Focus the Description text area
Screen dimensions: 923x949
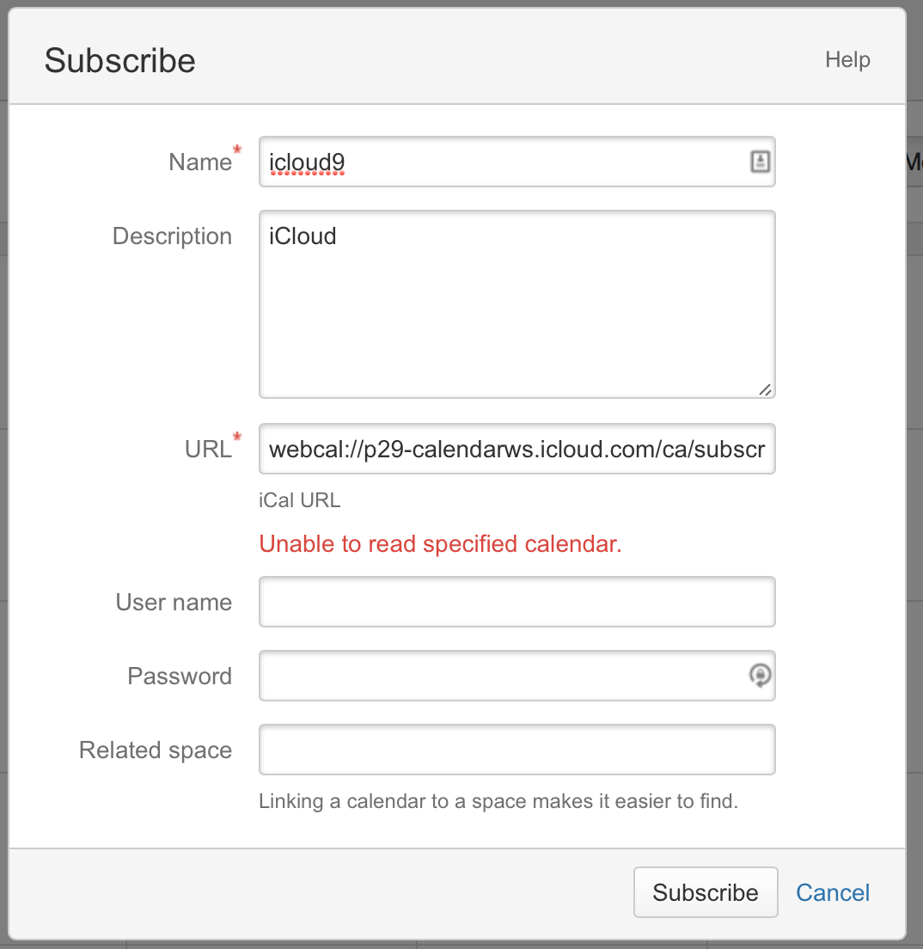[517, 304]
